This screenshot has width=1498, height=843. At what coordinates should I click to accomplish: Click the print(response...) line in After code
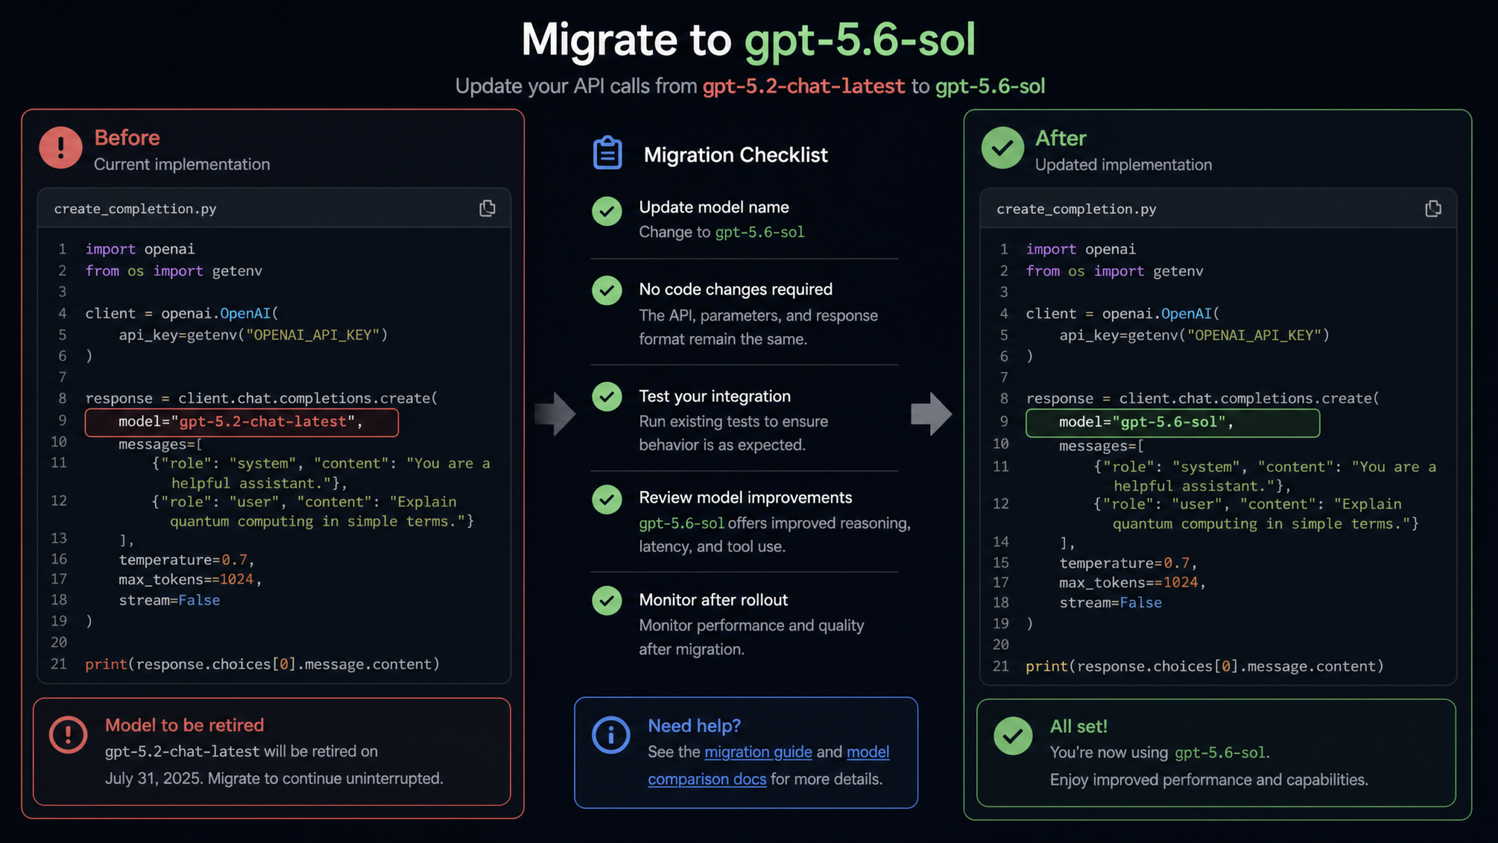pos(1205,667)
